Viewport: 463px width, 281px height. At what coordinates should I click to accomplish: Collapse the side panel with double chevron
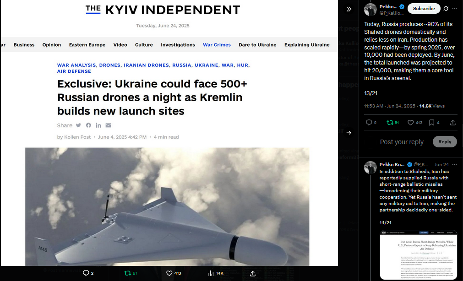click(x=349, y=9)
